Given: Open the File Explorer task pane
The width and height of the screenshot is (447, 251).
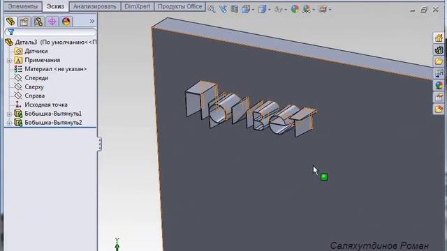Looking at the screenshot, I should tap(439, 61).
